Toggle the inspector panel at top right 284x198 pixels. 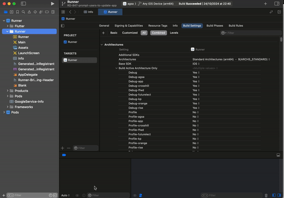coord(277,4)
